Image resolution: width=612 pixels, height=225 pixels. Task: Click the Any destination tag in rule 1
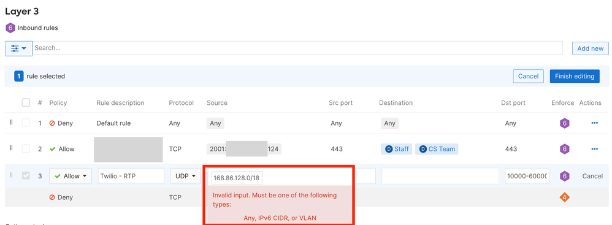(389, 123)
